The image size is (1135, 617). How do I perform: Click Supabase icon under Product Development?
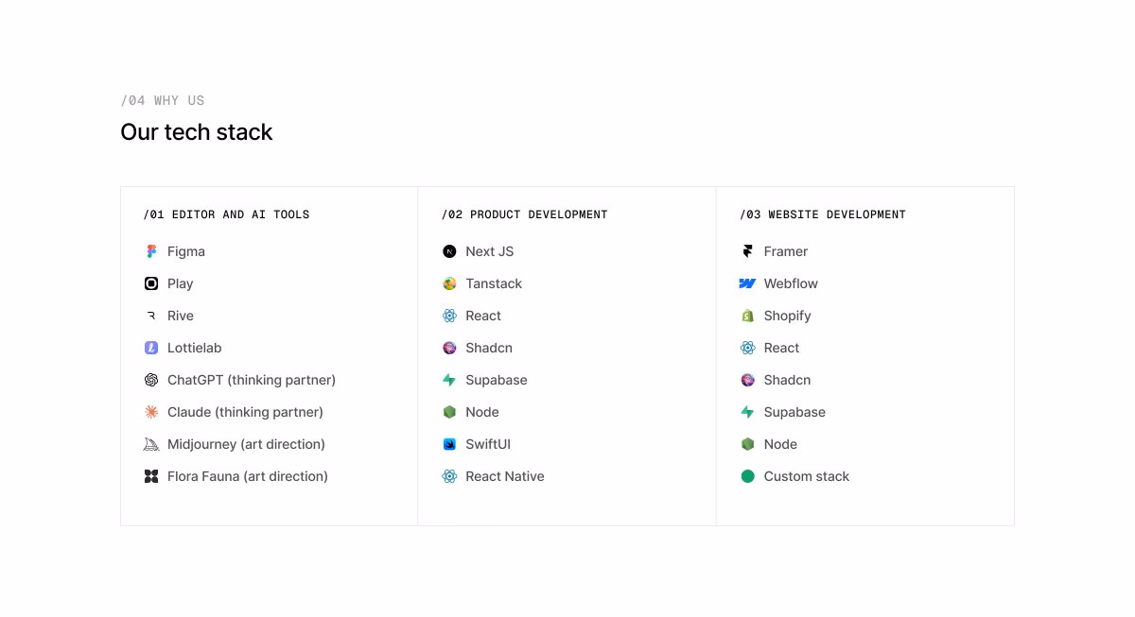click(x=449, y=380)
